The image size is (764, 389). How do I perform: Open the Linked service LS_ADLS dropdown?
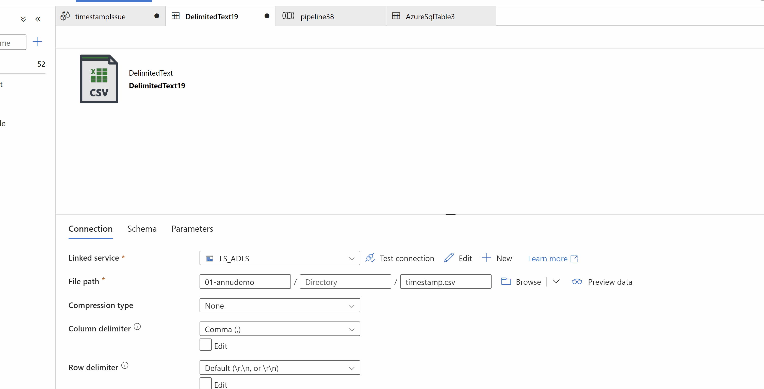(x=280, y=258)
